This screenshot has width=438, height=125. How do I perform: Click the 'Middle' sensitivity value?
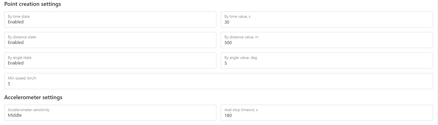point(15,115)
